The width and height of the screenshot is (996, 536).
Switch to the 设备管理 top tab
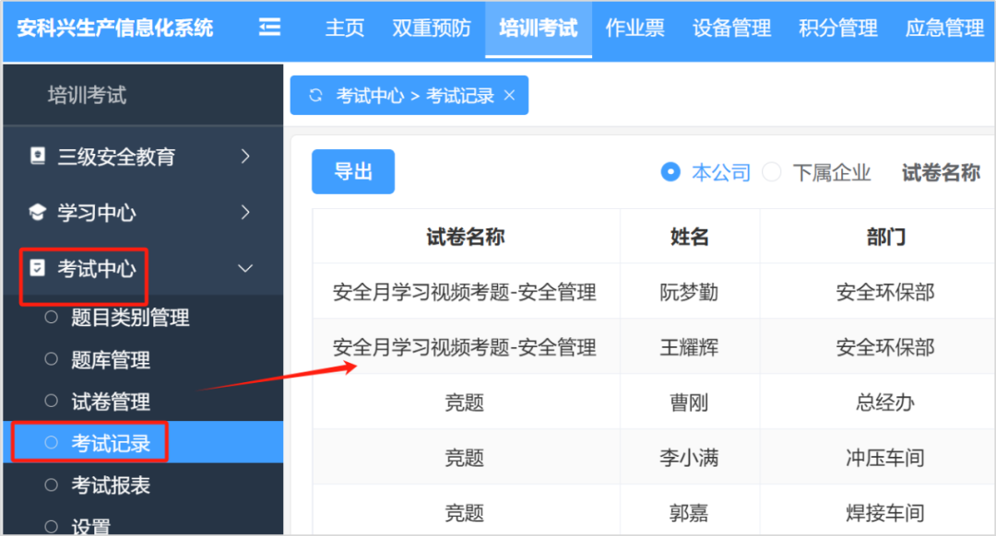(x=731, y=28)
